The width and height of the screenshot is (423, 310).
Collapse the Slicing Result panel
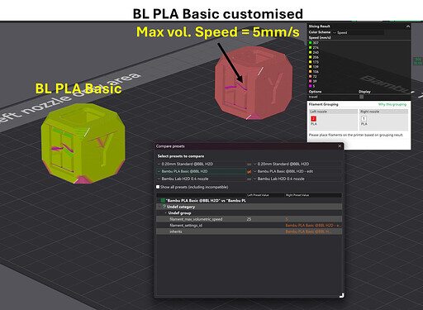coord(408,26)
